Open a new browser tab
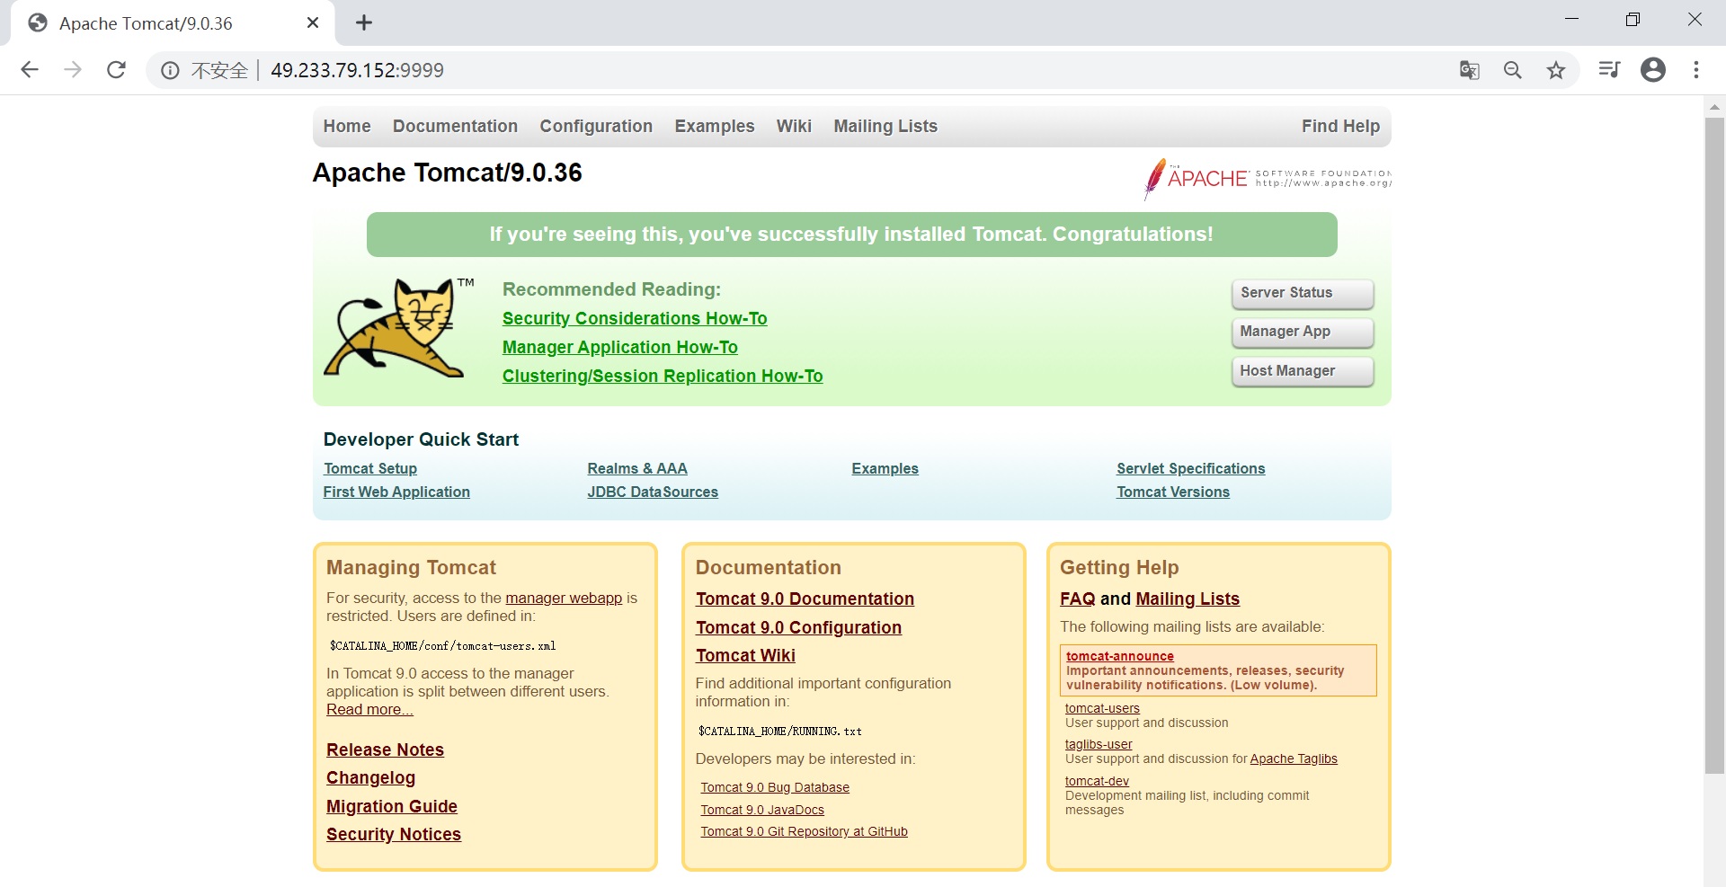 point(363,23)
